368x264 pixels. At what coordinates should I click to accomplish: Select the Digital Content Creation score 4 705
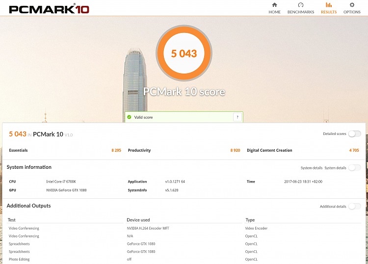coord(354,151)
